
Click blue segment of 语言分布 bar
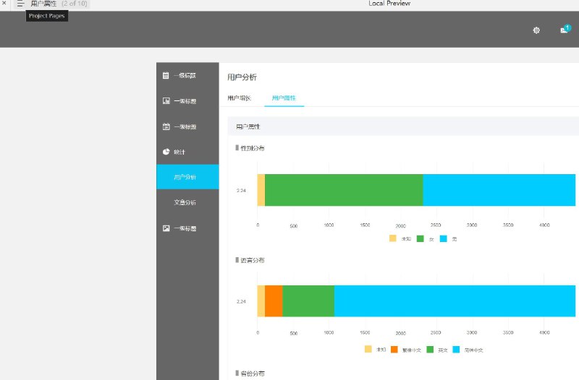tap(455, 301)
